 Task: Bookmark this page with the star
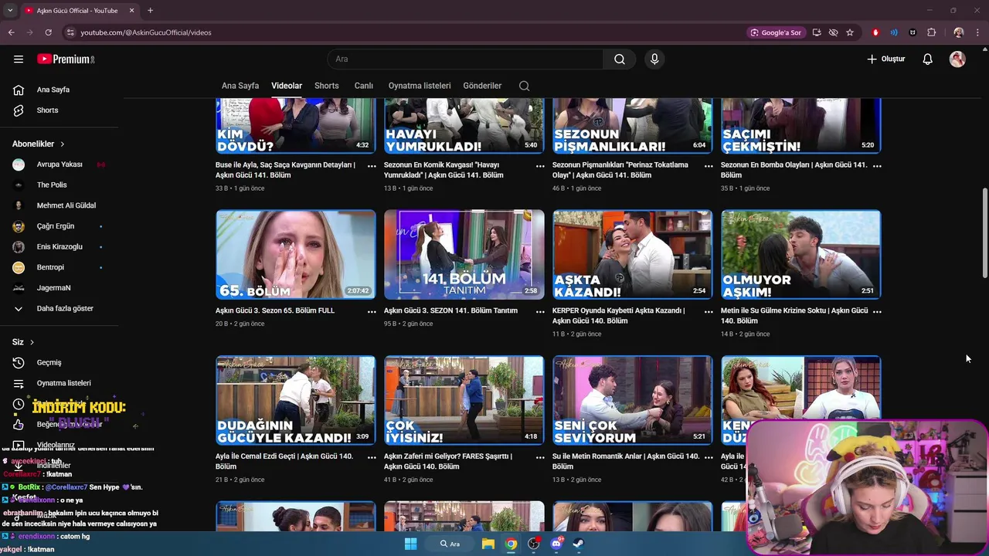click(850, 32)
